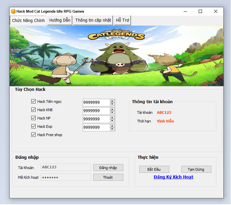Click the Đăng nhập button

108,168
